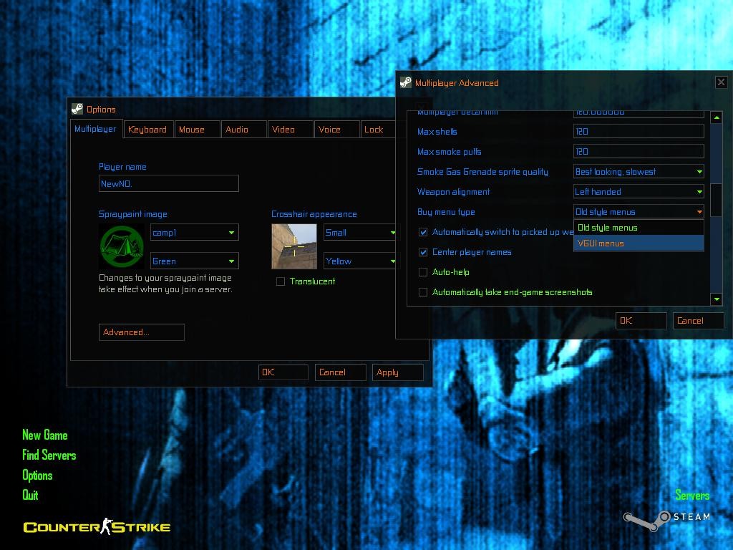Switch to the Keyboard tab
The height and width of the screenshot is (550, 733).
click(147, 130)
